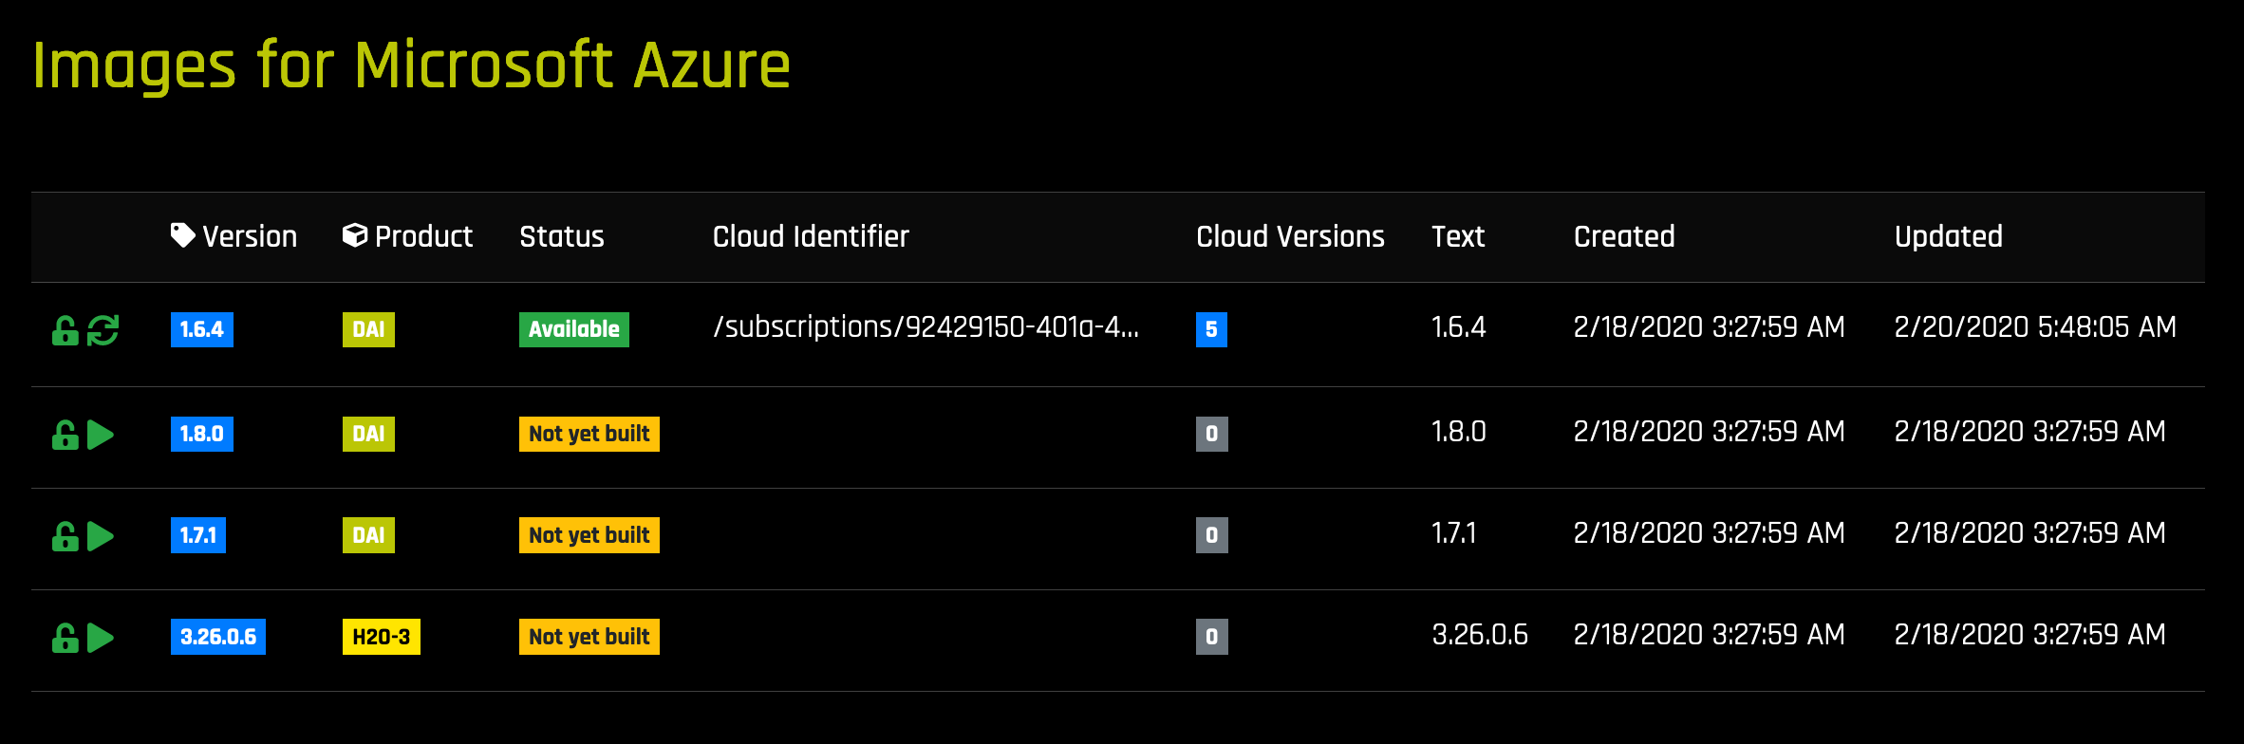Click Not yet built badge in 1.7.1 row

tap(589, 535)
